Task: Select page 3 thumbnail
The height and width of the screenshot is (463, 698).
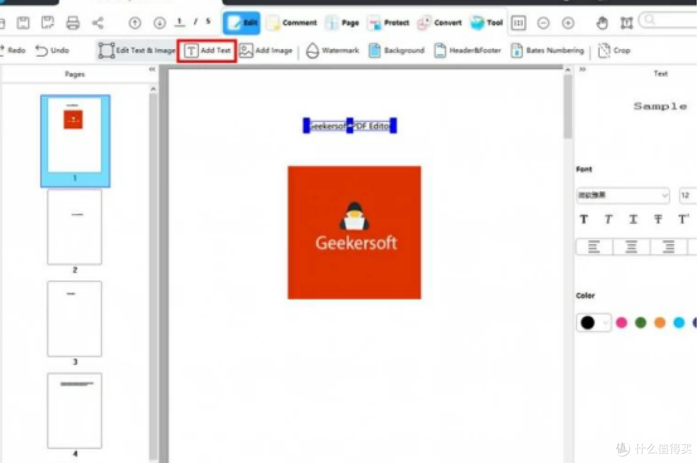Action: pos(74,318)
